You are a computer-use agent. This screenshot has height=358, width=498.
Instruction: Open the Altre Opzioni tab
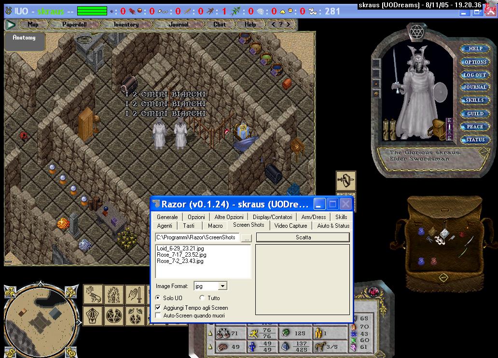point(229,217)
